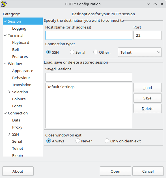Maximize window with the up-caret title button

(x=155, y=4)
